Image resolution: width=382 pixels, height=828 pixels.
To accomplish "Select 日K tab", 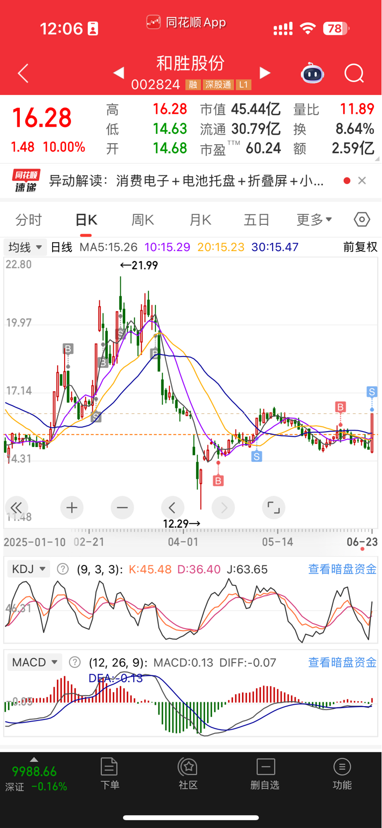I will [x=86, y=219].
